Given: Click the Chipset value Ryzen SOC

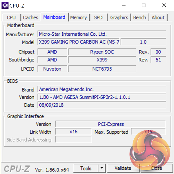Looking at the screenshot, I should [102, 52].
